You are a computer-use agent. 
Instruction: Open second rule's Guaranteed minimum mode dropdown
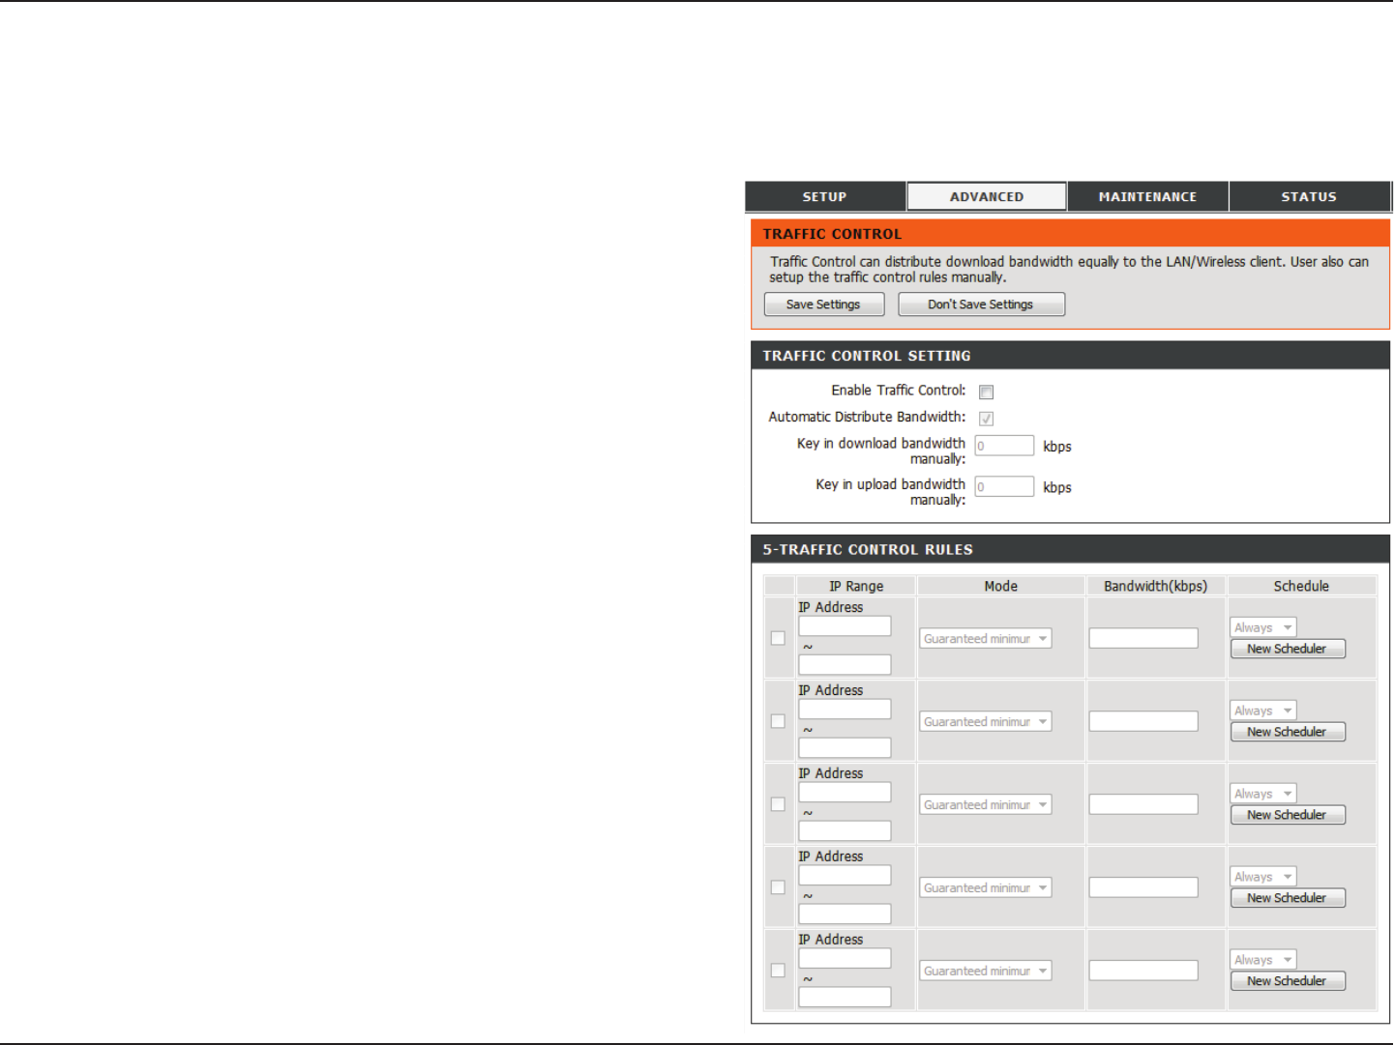(x=985, y=722)
